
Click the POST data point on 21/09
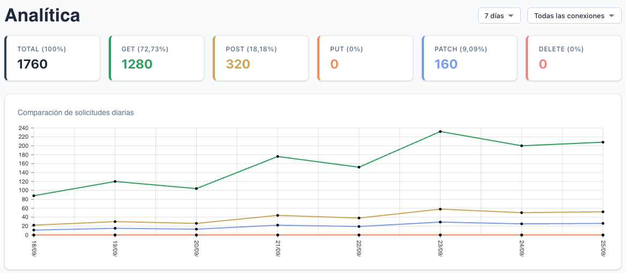click(x=278, y=215)
